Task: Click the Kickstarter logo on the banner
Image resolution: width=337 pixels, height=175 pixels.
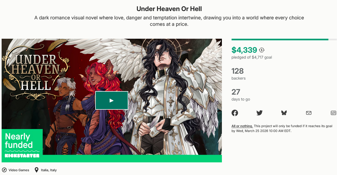Action: click(x=22, y=155)
